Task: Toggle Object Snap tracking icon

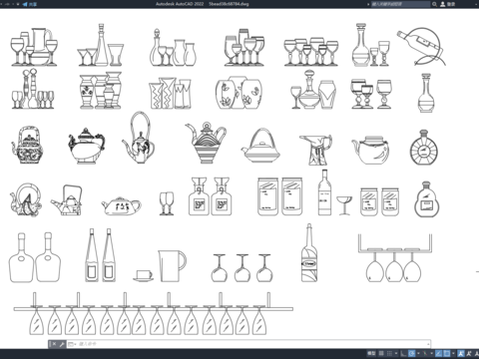Action: [x=438, y=353]
